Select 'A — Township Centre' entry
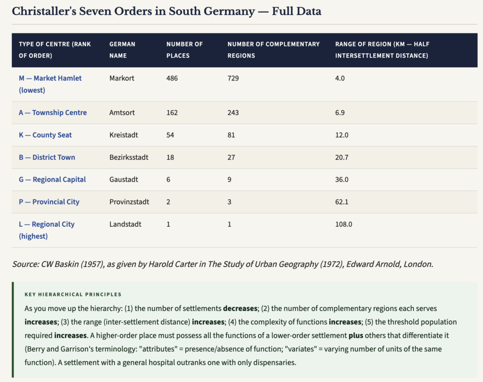 53,113
